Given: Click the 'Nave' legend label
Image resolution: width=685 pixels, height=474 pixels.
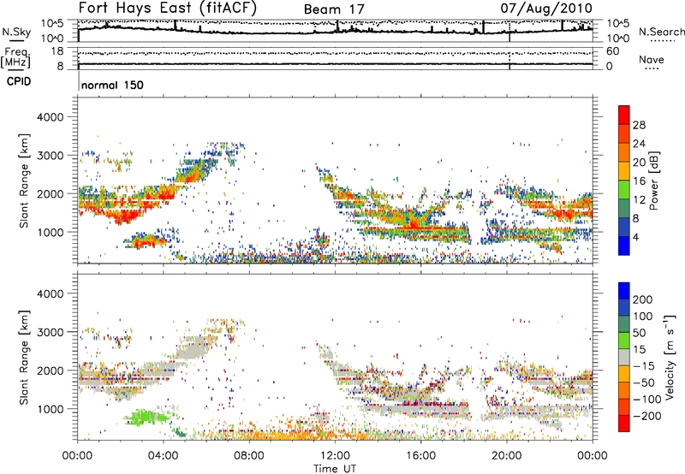Looking at the screenshot, I should (652, 59).
